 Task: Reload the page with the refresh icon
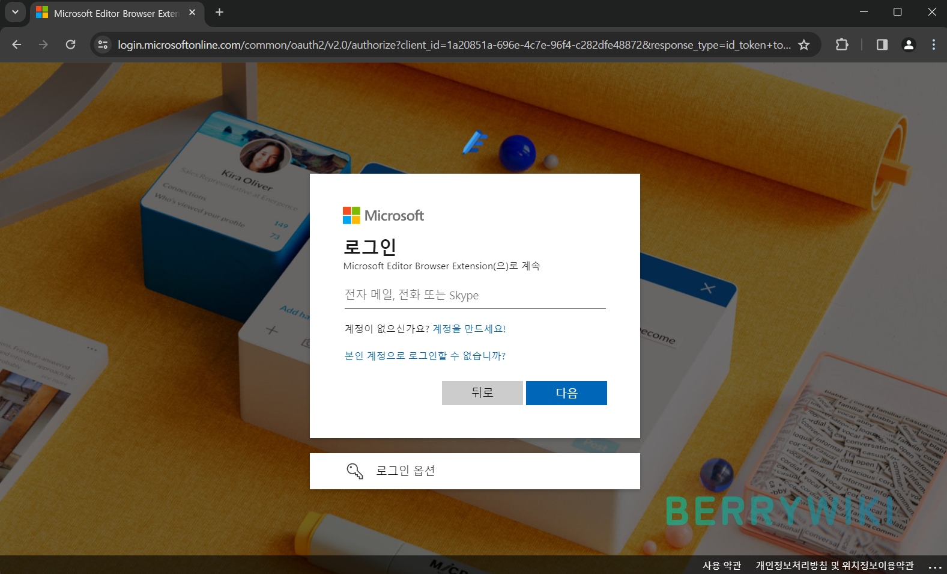point(70,44)
